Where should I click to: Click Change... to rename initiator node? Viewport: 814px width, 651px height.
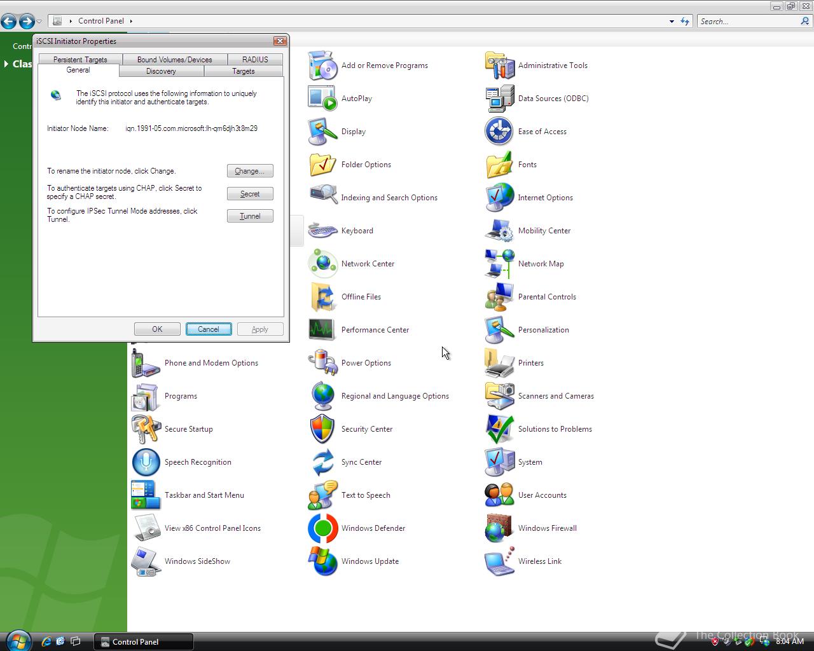(250, 171)
